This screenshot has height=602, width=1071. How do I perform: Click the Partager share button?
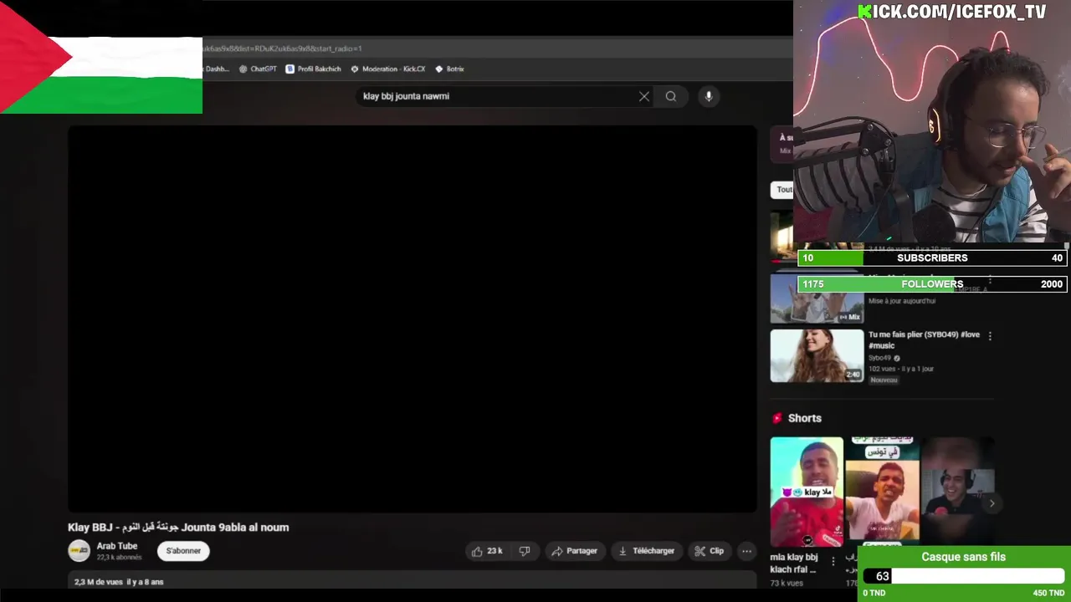coord(575,551)
